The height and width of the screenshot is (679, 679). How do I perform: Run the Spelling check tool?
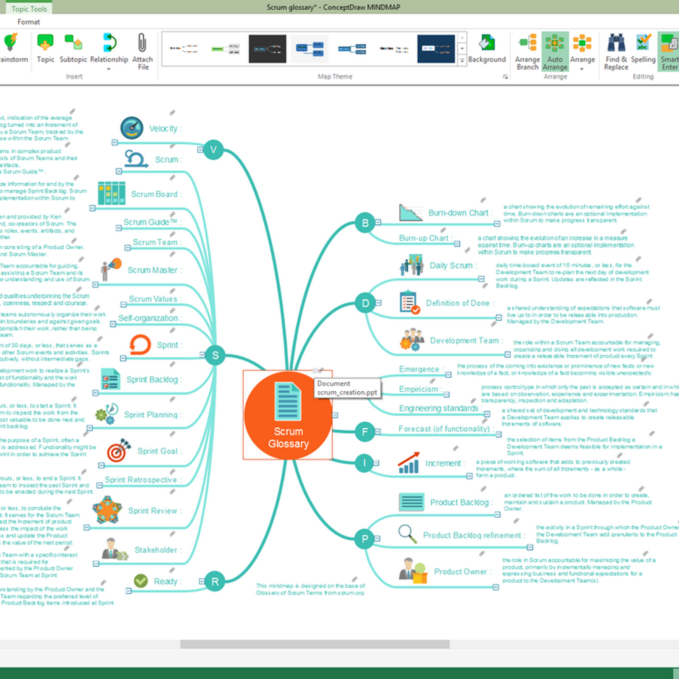click(x=643, y=42)
